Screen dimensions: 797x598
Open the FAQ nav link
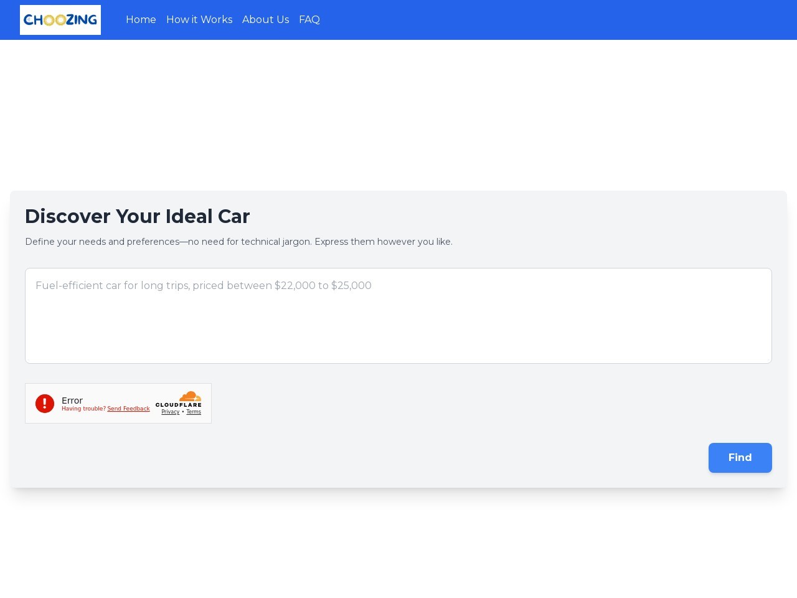pos(309,20)
